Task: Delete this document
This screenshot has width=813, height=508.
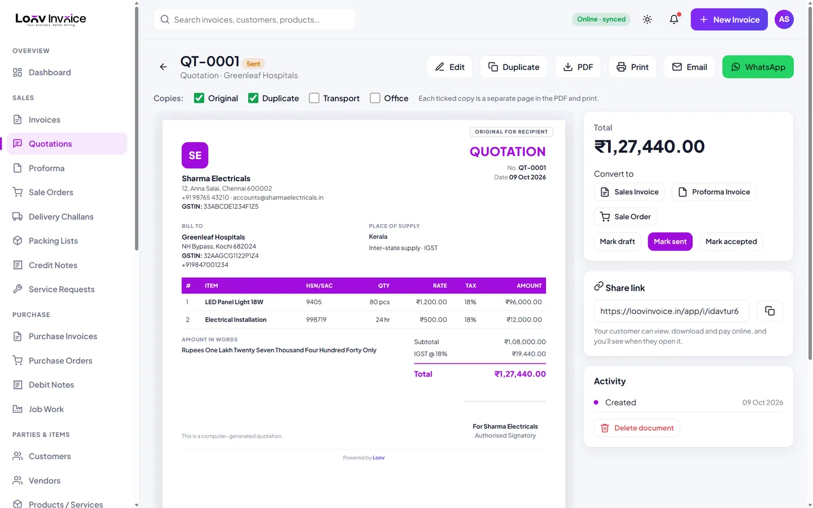Action: pyautogui.click(x=637, y=428)
